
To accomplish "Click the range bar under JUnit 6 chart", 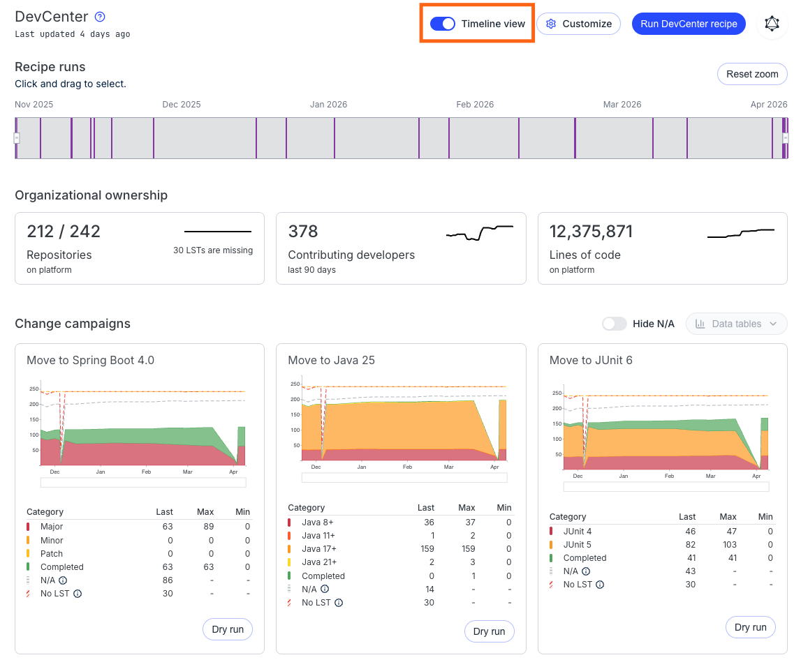I will pos(666,487).
